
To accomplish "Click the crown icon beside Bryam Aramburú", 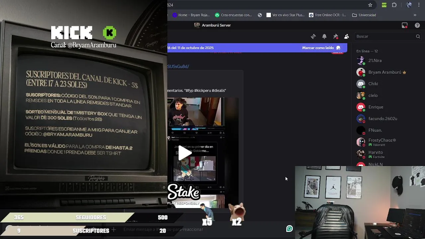I will tap(404, 72).
